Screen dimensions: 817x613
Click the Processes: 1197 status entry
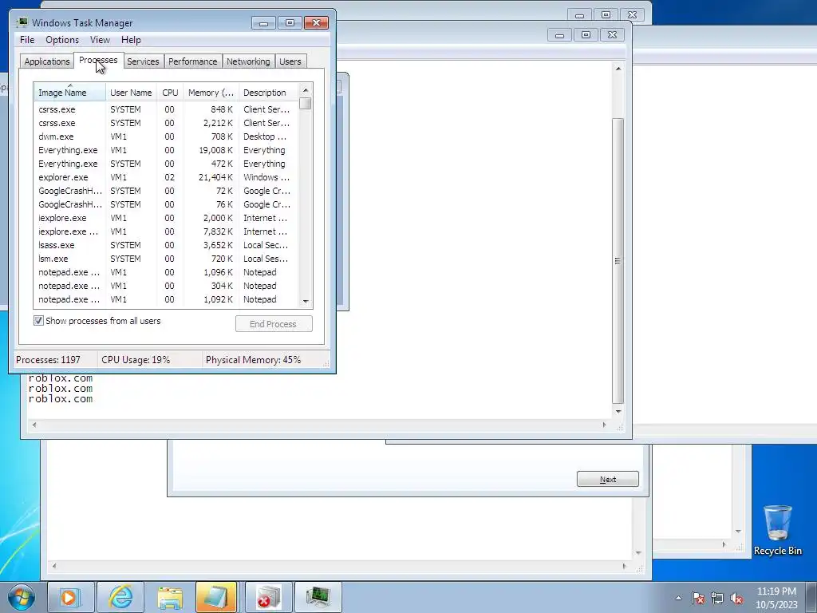click(x=49, y=360)
